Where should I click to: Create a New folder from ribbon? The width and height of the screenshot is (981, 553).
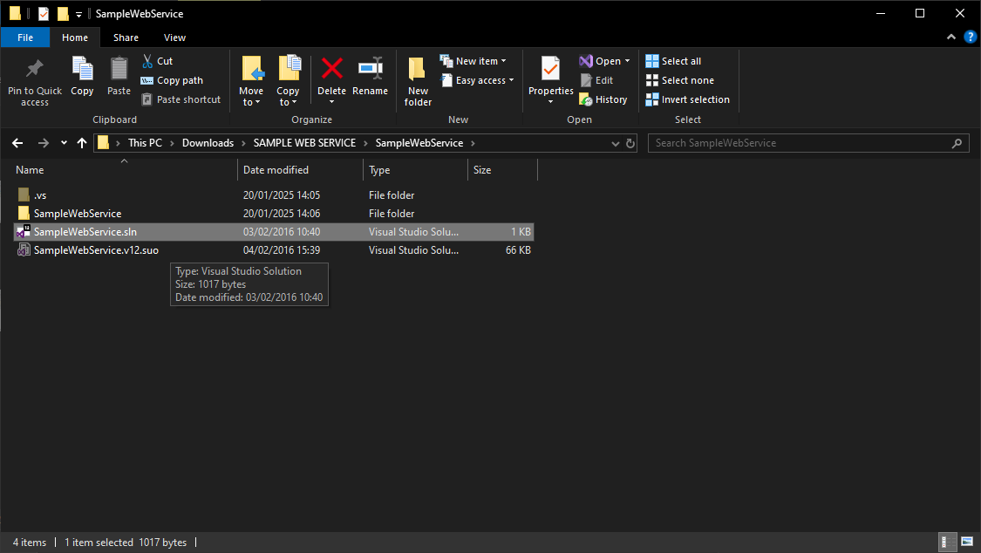tap(418, 81)
